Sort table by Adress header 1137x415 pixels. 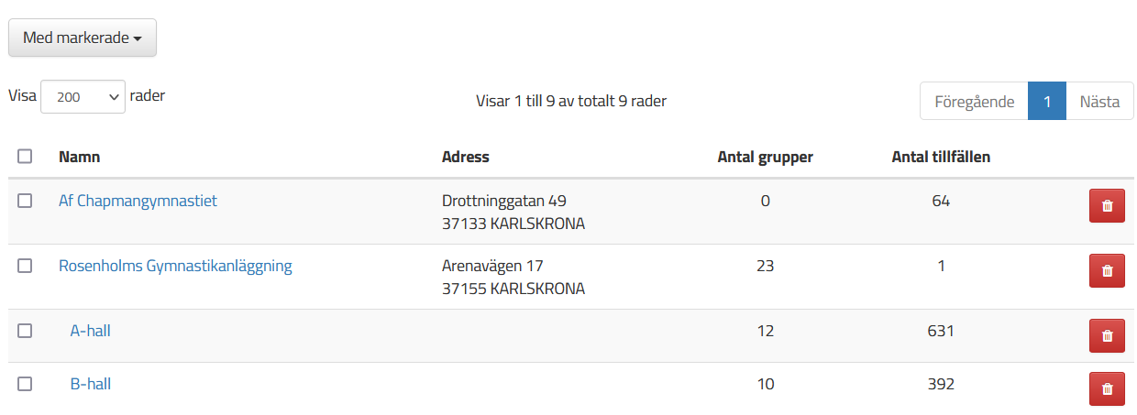(x=466, y=157)
